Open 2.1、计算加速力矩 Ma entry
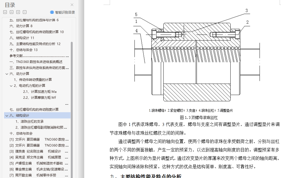281x178 pixels. pos(40,92)
